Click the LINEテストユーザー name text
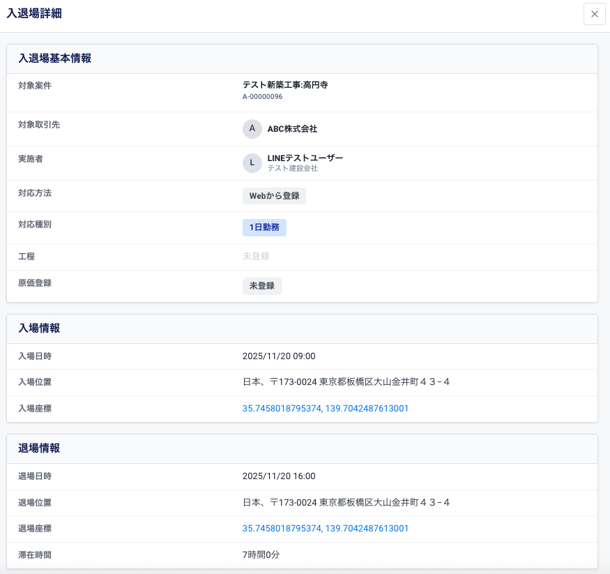 click(x=305, y=158)
